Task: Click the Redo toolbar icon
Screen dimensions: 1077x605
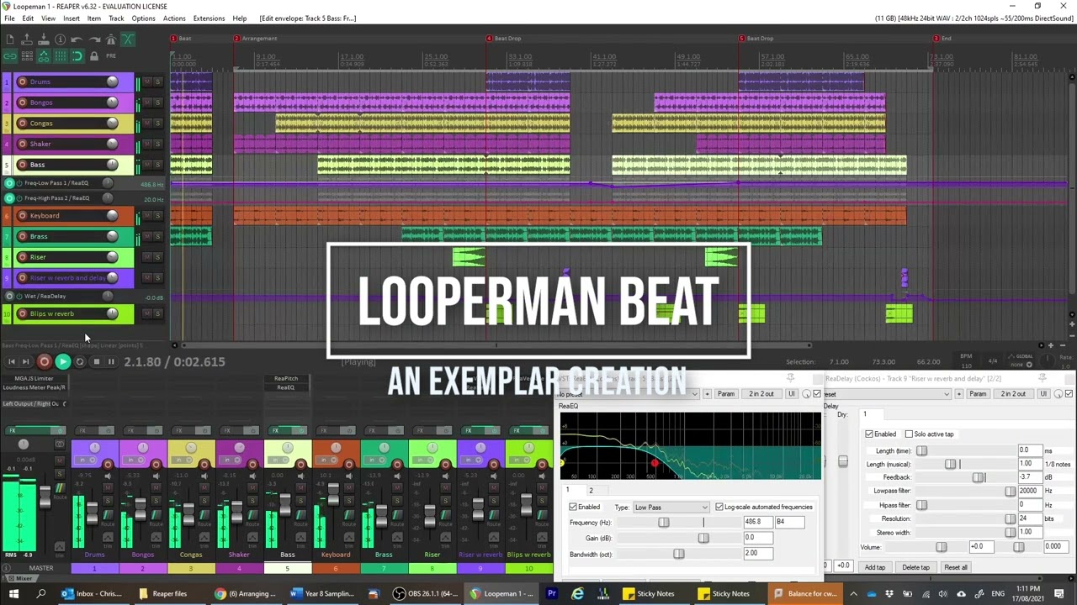Action: click(94, 39)
